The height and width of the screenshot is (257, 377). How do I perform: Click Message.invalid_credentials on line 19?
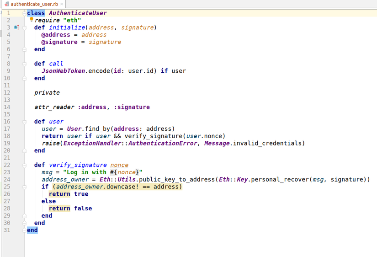[253, 143]
